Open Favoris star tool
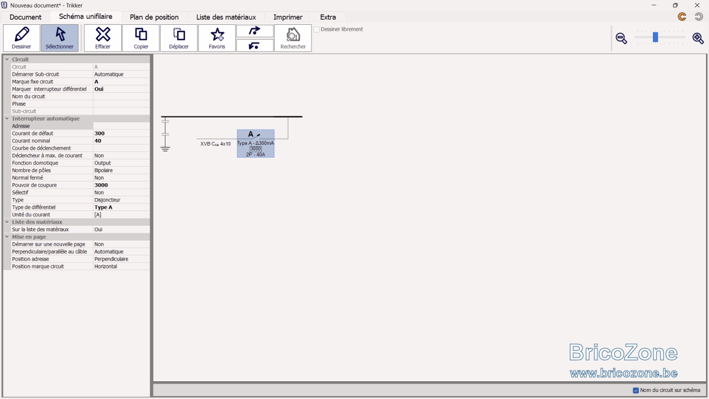This screenshot has height=399, width=709. click(x=217, y=38)
